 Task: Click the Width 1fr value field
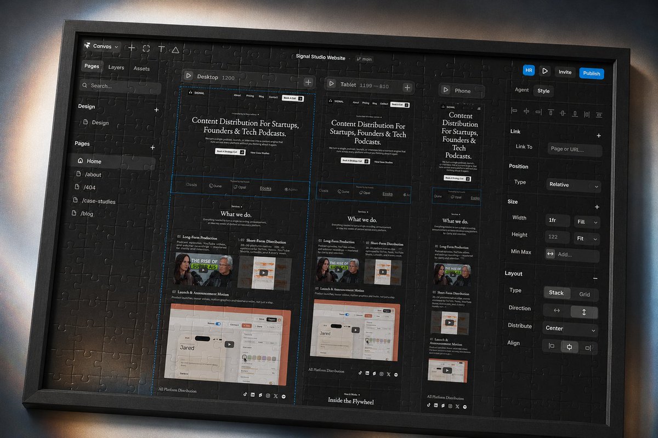pyautogui.click(x=558, y=221)
